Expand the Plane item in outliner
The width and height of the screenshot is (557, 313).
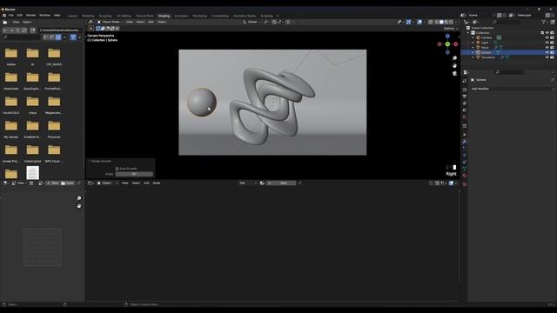[x=473, y=48]
